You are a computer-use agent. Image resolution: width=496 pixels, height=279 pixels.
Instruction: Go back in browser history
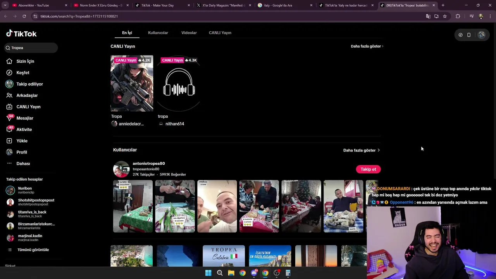[5, 16]
